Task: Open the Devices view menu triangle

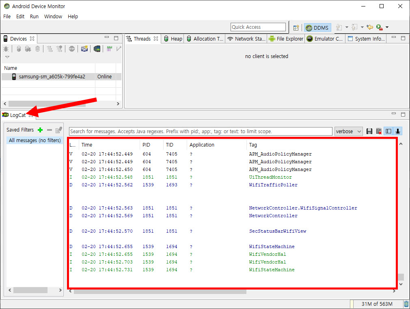Action: 7,57
